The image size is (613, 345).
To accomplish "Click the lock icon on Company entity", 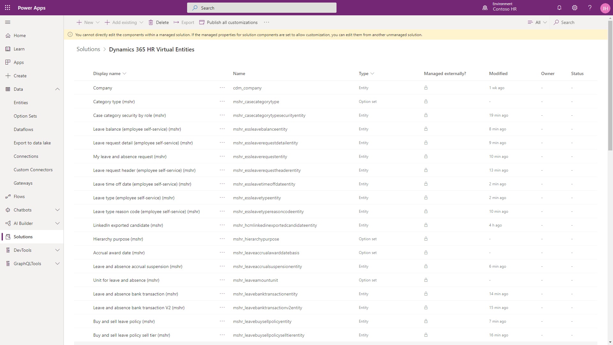I will tap(426, 87).
